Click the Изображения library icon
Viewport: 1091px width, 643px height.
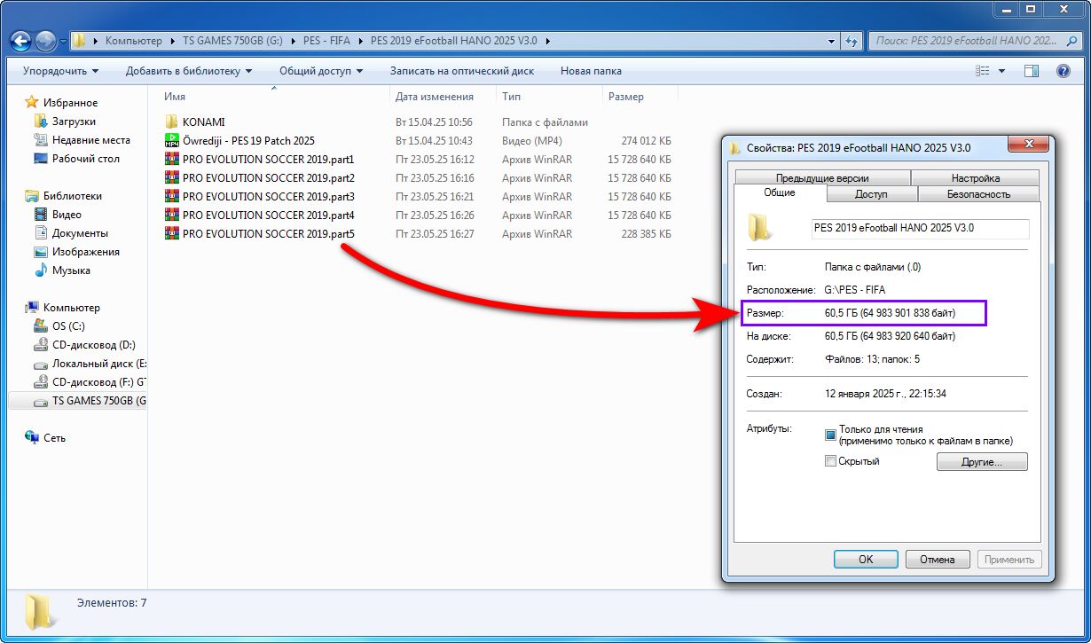point(40,252)
